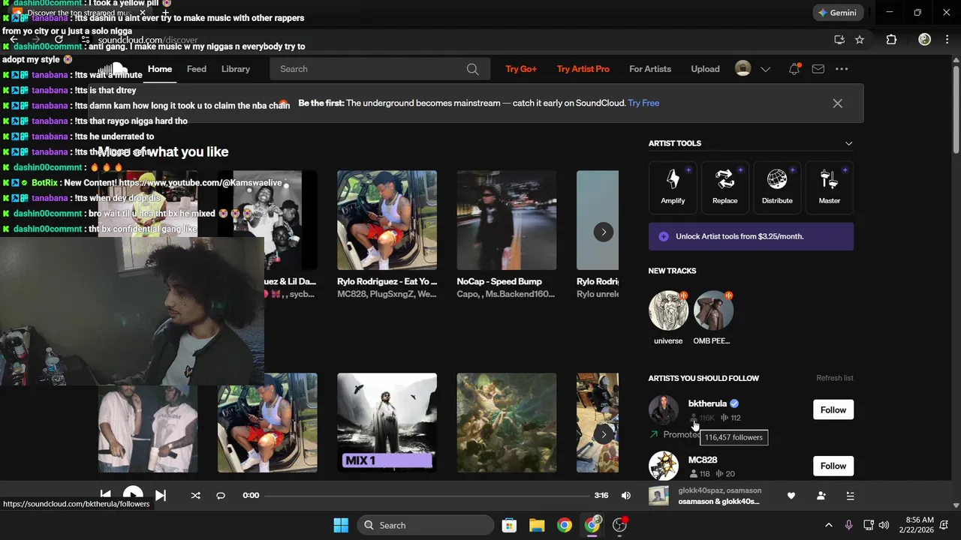961x540 pixels.
Task: Bookmark this page with the star icon
Action: pyautogui.click(x=860, y=40)
